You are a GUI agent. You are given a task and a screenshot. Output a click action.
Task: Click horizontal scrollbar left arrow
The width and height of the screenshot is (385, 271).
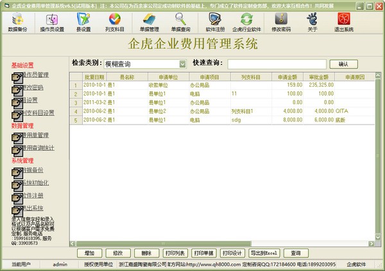(73, 243)
